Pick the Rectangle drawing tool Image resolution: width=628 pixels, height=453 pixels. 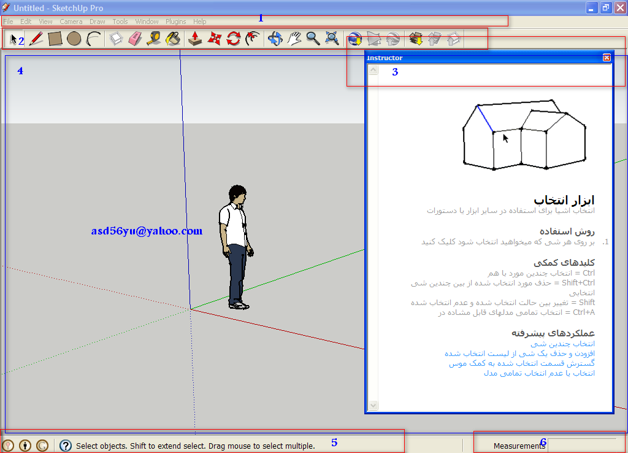coord(55,39)
